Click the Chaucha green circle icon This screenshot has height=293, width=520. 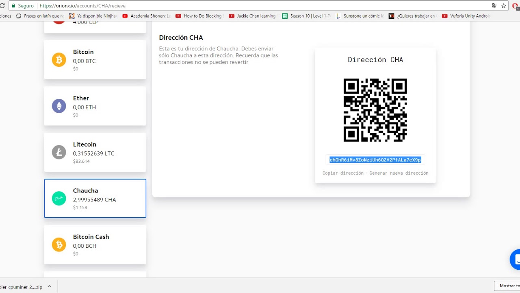59,199
